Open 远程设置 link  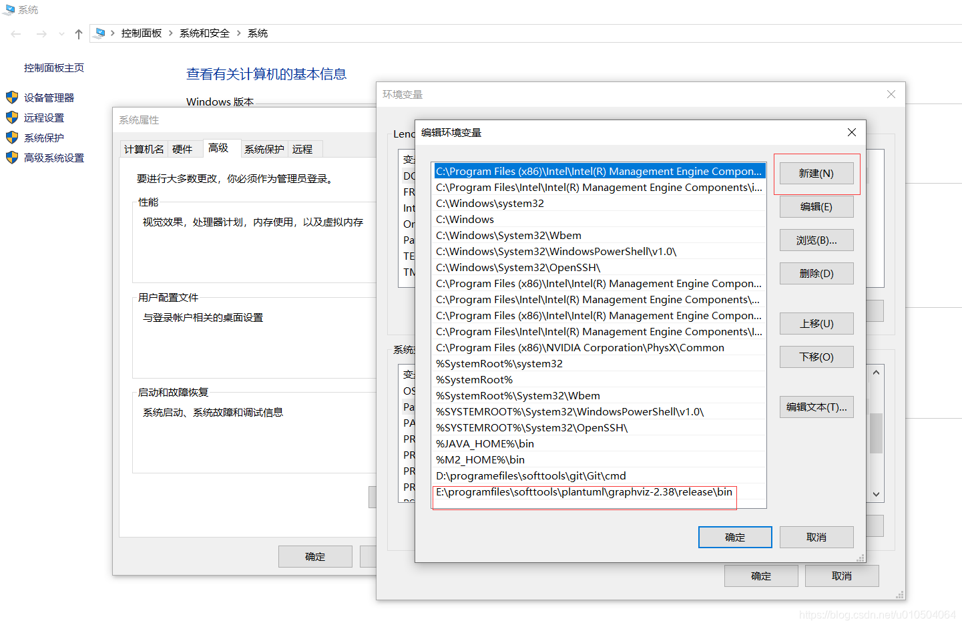[x=44, y=118]
